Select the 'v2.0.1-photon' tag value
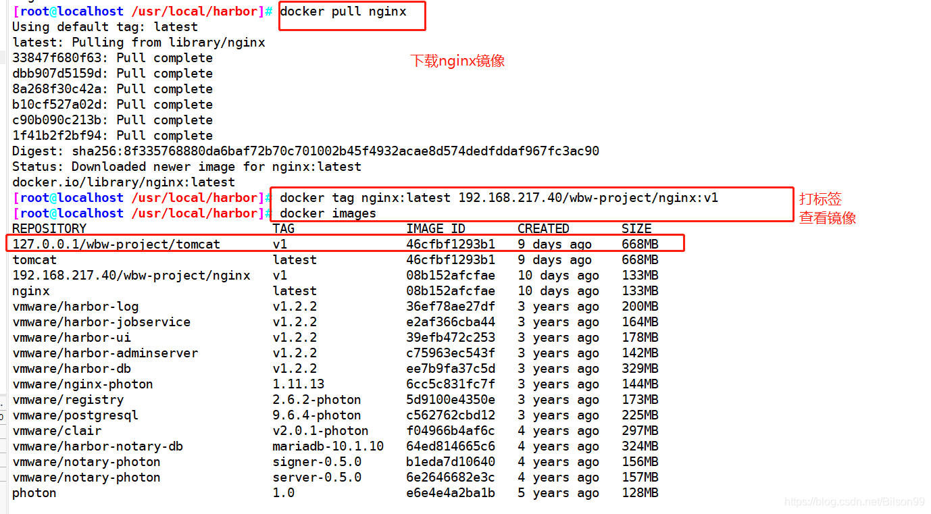 pyautogui.click(x=321, y=431)
